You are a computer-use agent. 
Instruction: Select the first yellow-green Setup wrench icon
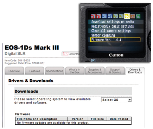116,16
